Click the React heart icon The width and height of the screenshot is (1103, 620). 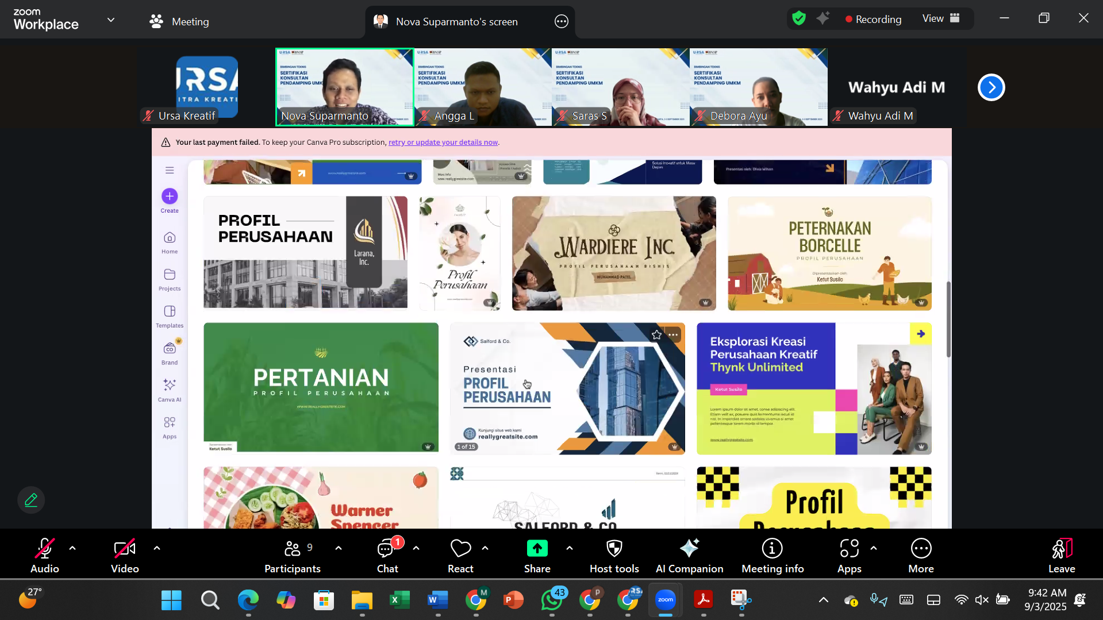[460, 556]
